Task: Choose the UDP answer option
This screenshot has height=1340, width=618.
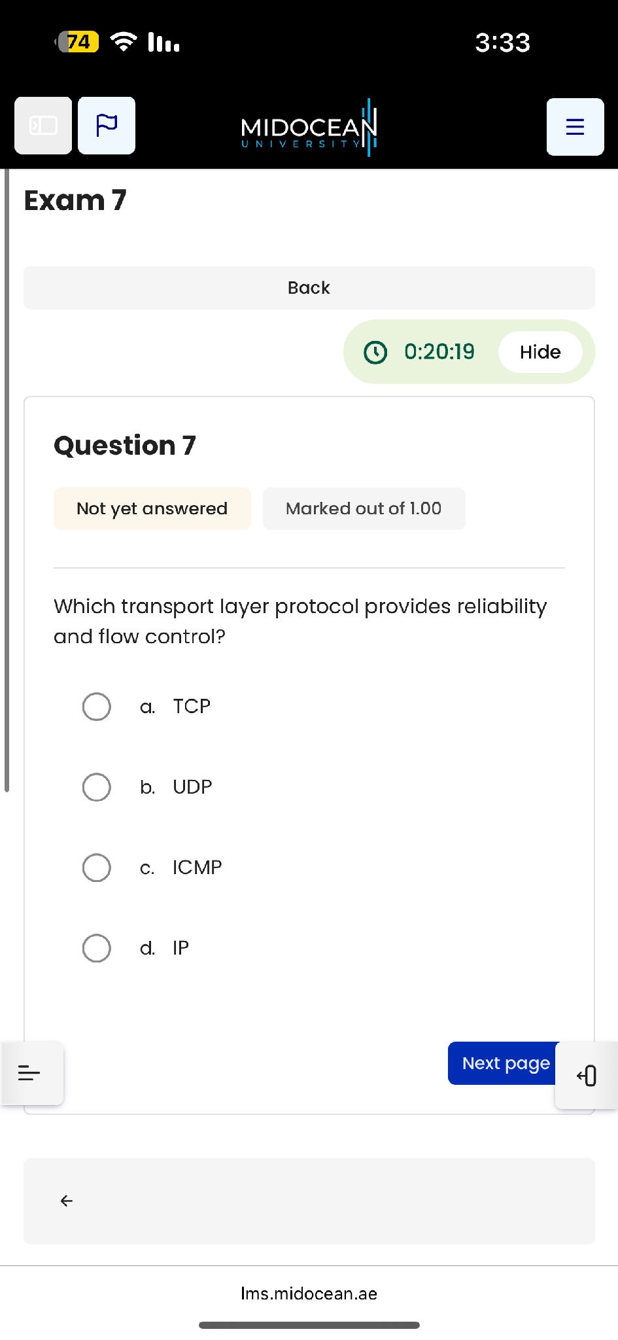Action: point(96,787)
